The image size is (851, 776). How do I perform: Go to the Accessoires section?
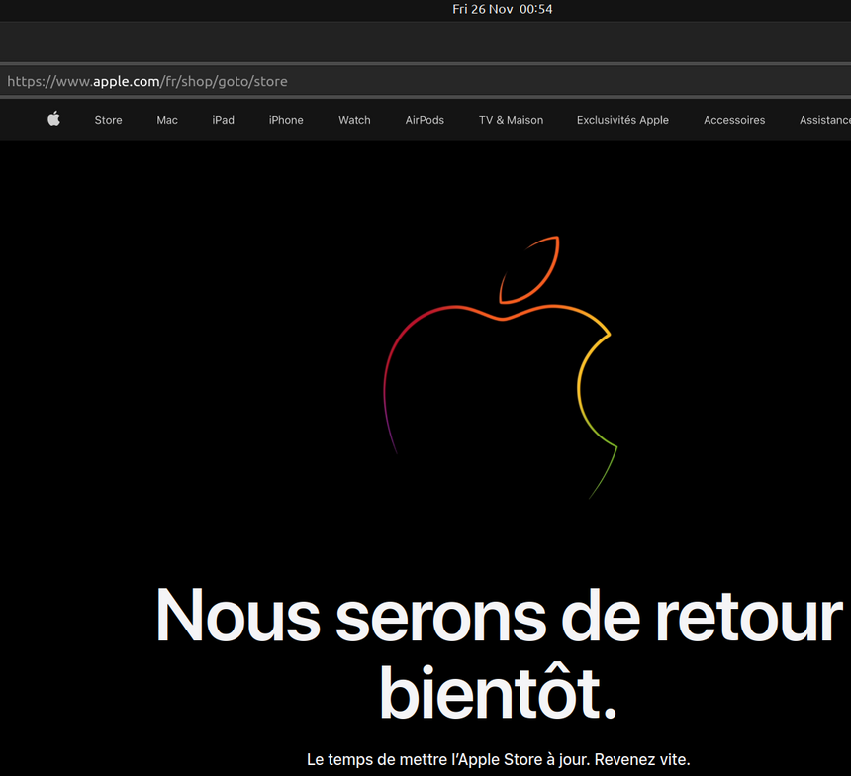click(734, 120)
